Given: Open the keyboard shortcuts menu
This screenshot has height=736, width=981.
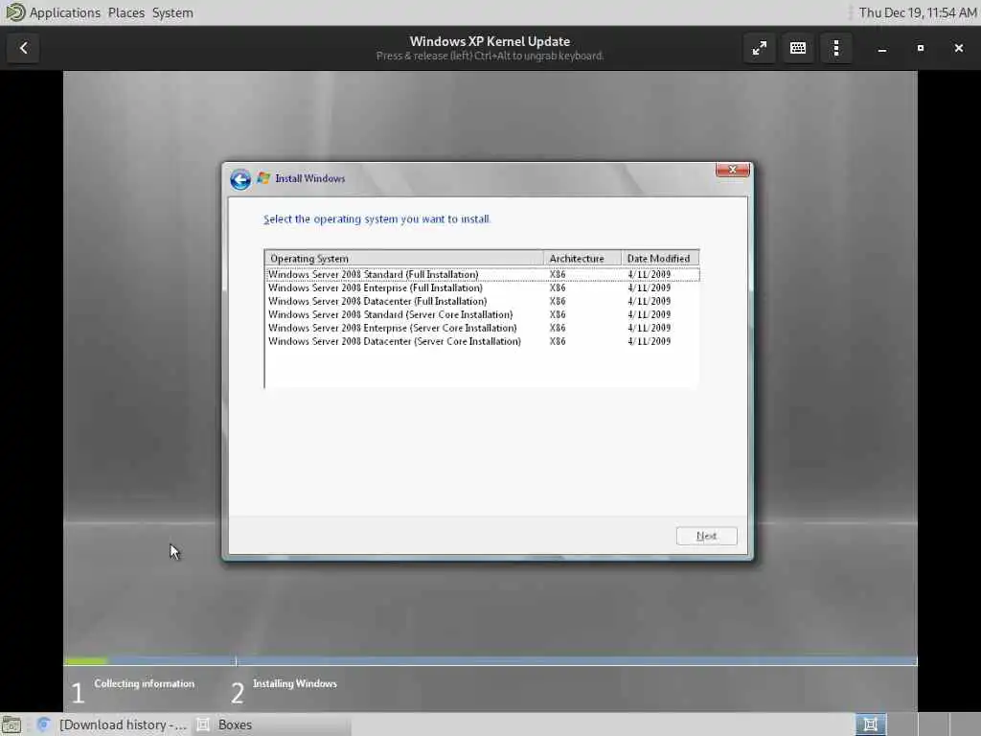Looking at the screenshot, I should (x=798, y=48).
